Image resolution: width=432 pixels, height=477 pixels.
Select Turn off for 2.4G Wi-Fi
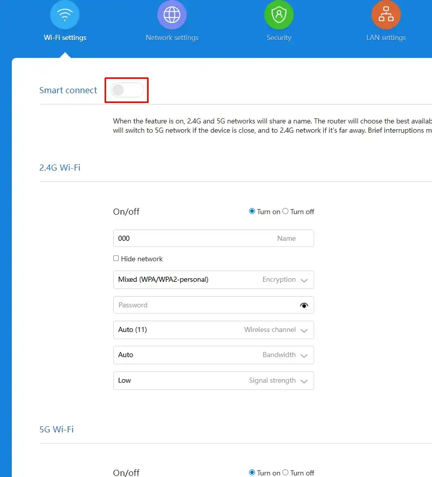(x=286, y=212)
